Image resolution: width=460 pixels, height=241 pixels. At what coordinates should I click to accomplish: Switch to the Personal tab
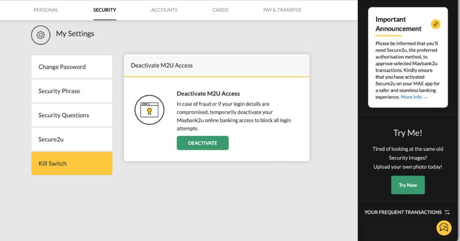coord(46,10)
